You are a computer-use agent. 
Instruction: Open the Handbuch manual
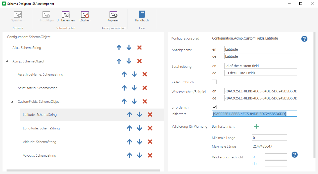142,15
